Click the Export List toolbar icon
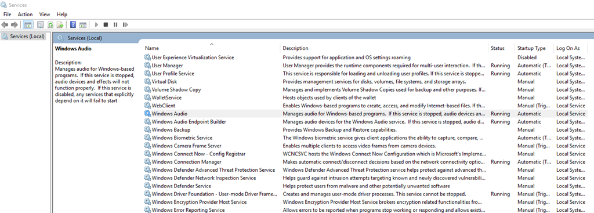Screen dimensions: 594x213 pos(60,24)
